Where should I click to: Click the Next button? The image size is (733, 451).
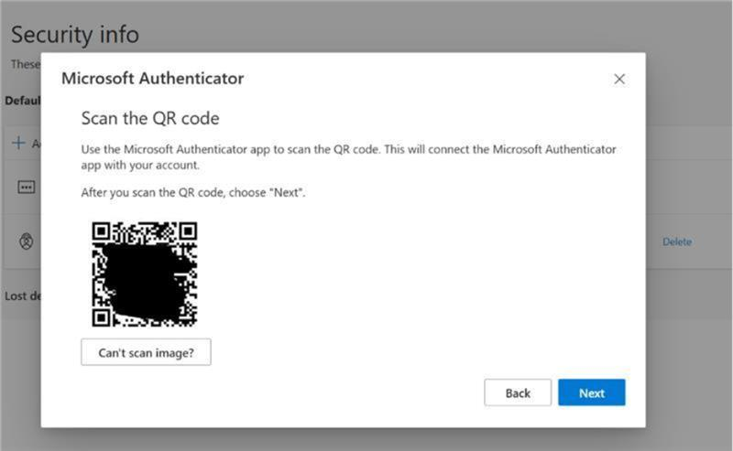tap(591, 392)
